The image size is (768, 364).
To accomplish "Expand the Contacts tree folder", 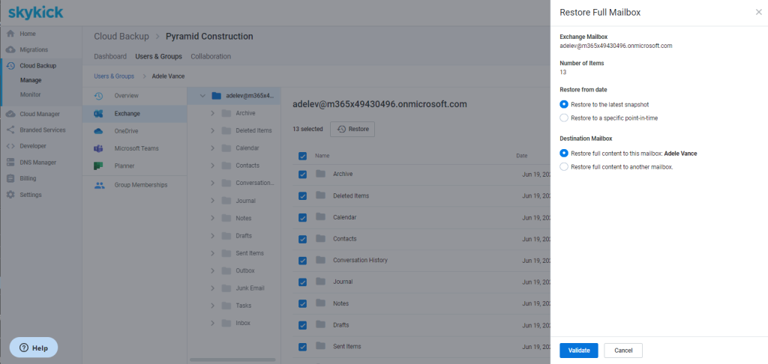I will (212, 166).
